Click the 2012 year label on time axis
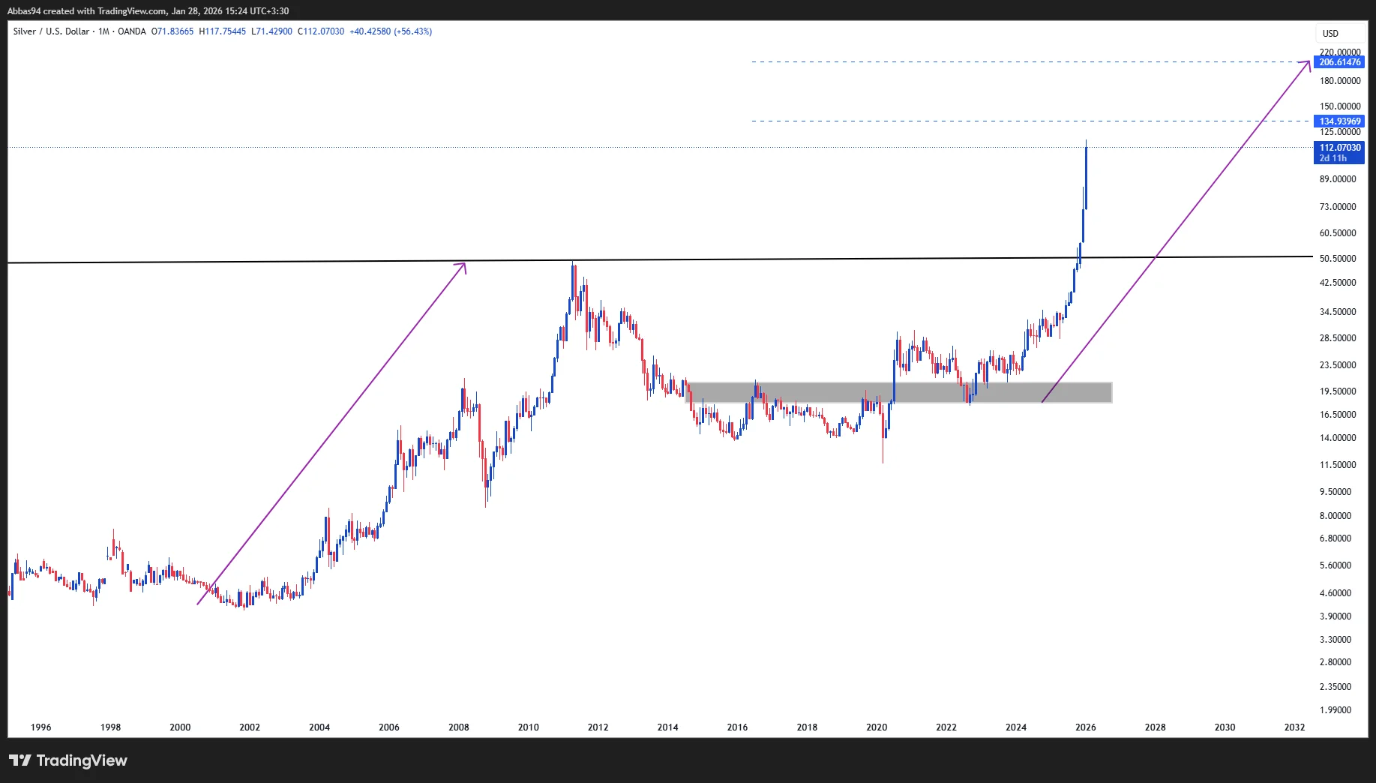The width and height of the screenshot is (1376, 783). tap(598, 727)
